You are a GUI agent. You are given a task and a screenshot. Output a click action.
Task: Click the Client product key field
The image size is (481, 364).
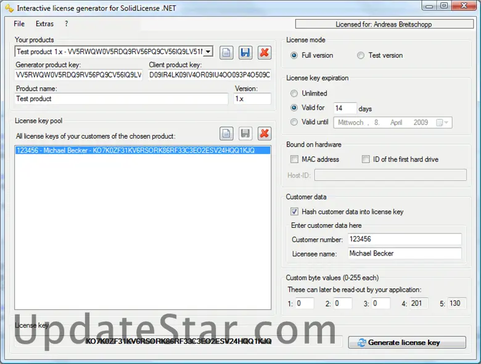(210, 75)
